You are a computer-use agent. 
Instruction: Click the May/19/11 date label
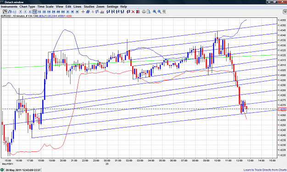point(7,164)
